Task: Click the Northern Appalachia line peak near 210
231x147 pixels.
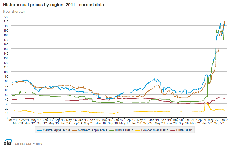Action: (x=225, y=21)
